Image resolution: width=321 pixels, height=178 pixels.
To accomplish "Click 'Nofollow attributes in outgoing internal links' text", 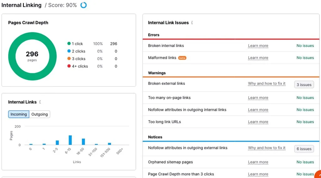I will point(187,110).
